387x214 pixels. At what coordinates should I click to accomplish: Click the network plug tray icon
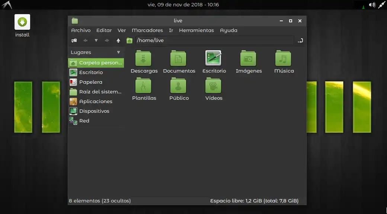[381, 5]
